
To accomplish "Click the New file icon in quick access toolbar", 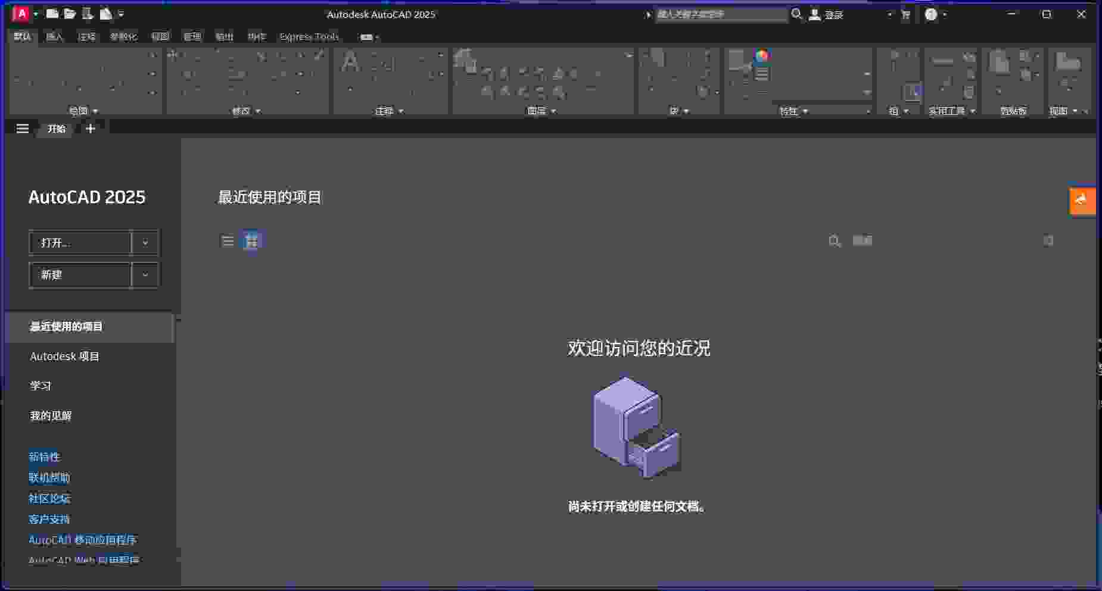I will 52,14.
